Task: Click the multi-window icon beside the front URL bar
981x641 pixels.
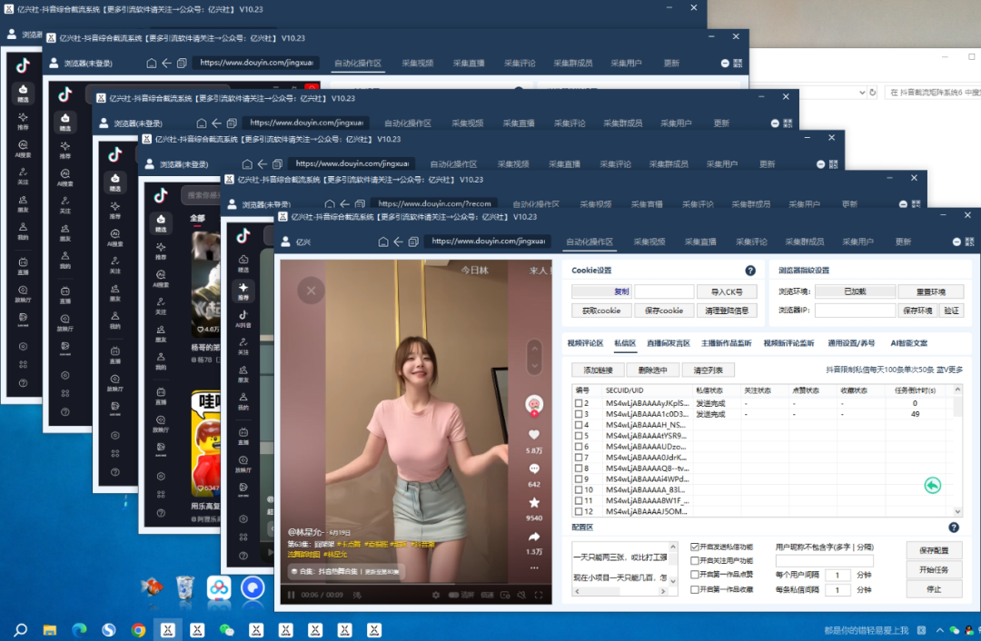Action: (413, 242)
